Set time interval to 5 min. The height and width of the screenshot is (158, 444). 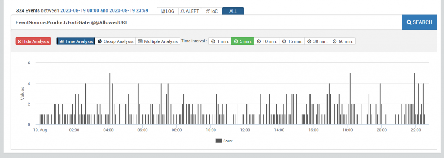coord(242,41)
